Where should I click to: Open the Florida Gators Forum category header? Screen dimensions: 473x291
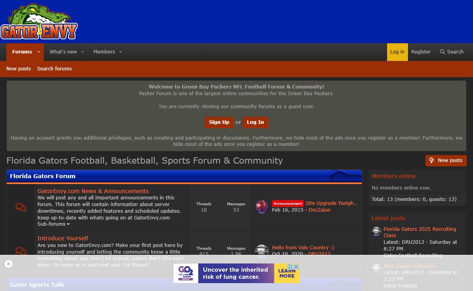click(43, 176)
